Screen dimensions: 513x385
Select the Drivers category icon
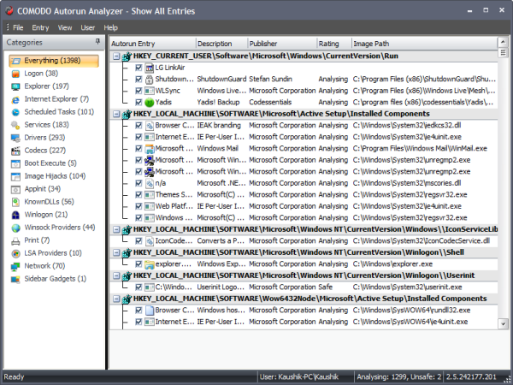pyautogui.click(x=16, y=138)
